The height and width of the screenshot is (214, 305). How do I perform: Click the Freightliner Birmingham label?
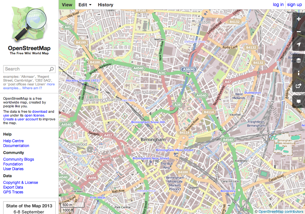click(x=256, y=124)
